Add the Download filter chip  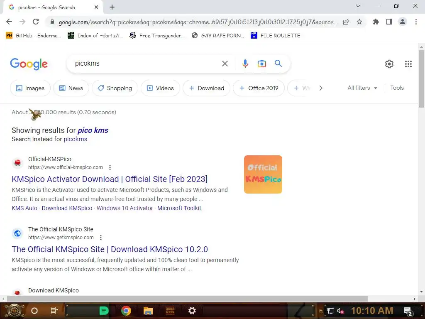(207, 88)
